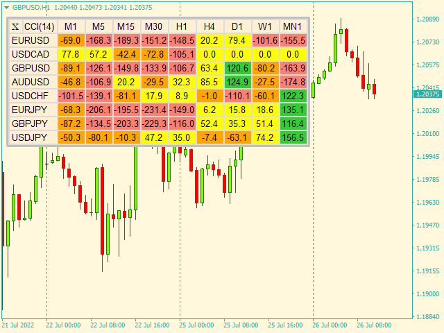Click GBPJPY MN1 green cell 116.4
Viewport: 444px width, 333px height.
pyautogui.click(x=293, y=123)
